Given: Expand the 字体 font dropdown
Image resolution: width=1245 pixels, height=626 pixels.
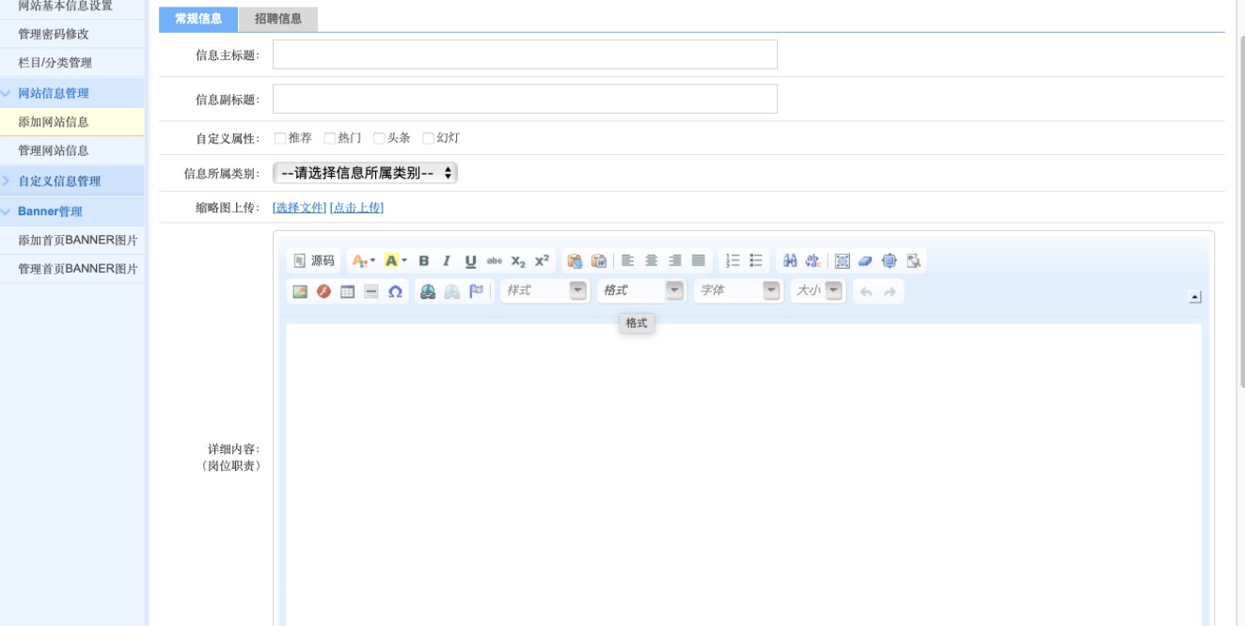Looking at the screenshot, I should tap(738, 291).
